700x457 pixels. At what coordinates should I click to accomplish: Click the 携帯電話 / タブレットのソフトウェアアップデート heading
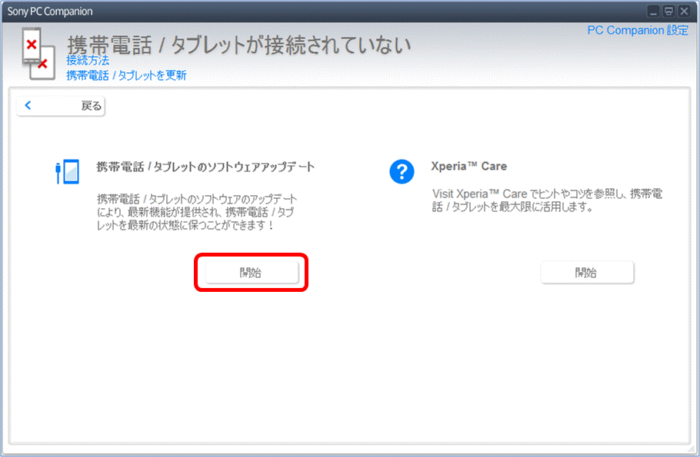(206, 167)
